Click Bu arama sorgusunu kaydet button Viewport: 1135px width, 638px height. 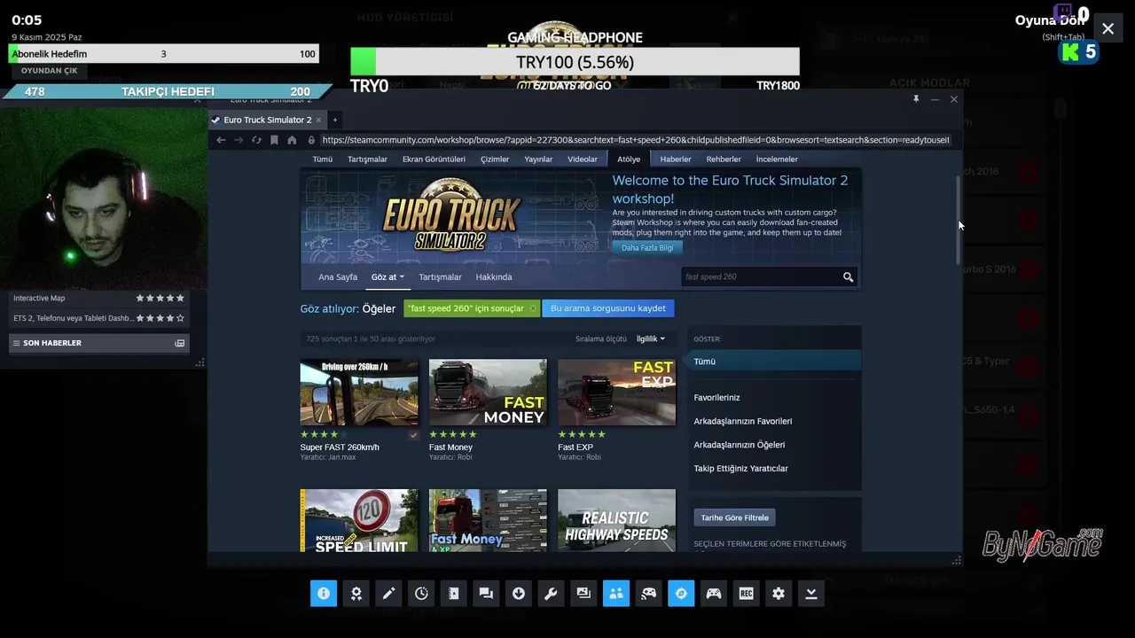608,308
